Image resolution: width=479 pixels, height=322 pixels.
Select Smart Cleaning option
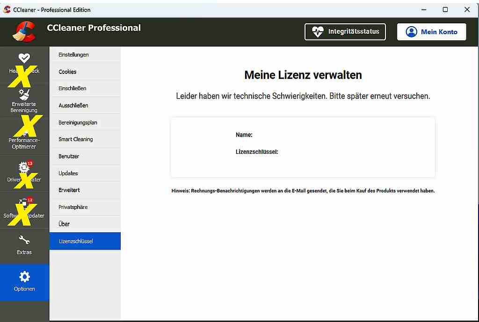coord(85,139)
